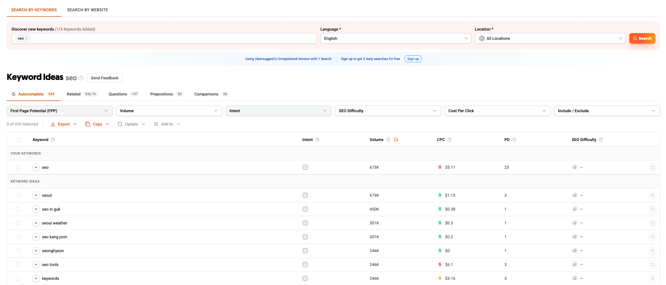The width and height of the screenshot is (666, 285).
Task: Expand the SEO Difficulty filter
Action: pyautogui.click(x=388, y=111)
